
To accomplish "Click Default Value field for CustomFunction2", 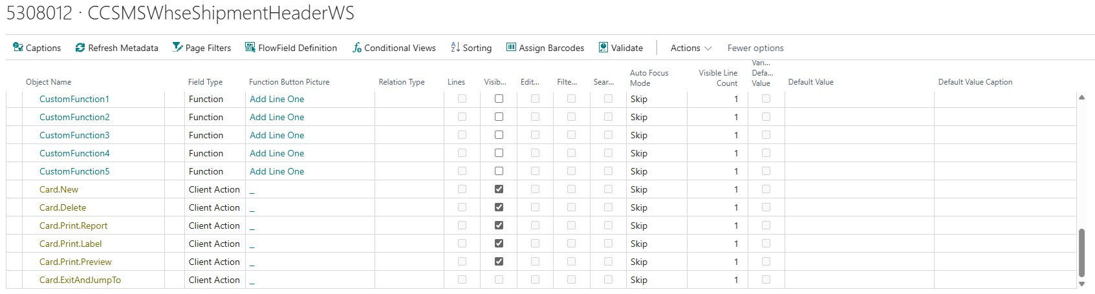I will pyautogui.click(x=859, y=117).
